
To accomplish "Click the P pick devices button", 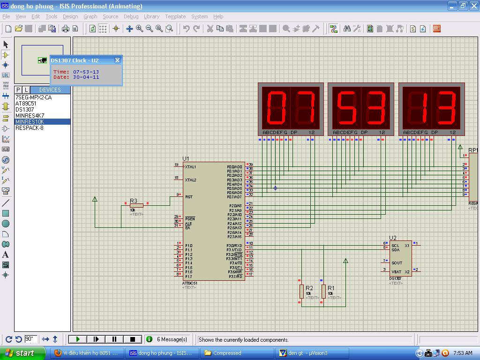I will click(18, 90).
